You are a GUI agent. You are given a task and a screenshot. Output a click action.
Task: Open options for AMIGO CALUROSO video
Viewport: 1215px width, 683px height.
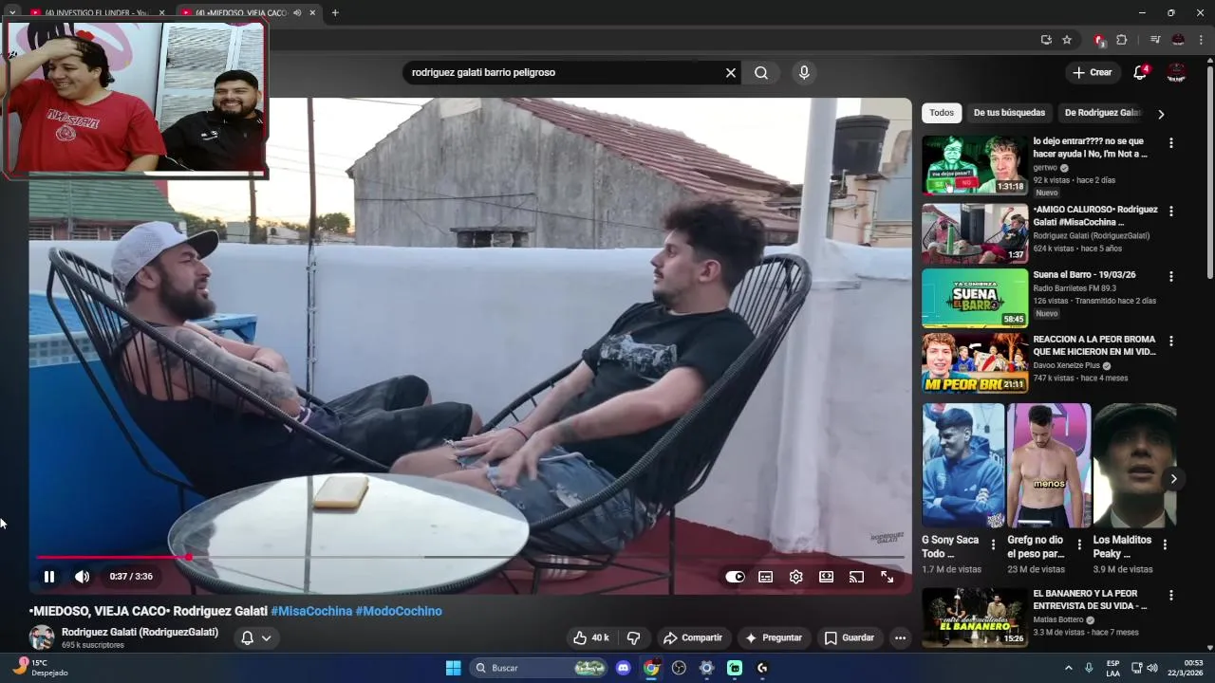point(1170,211)
